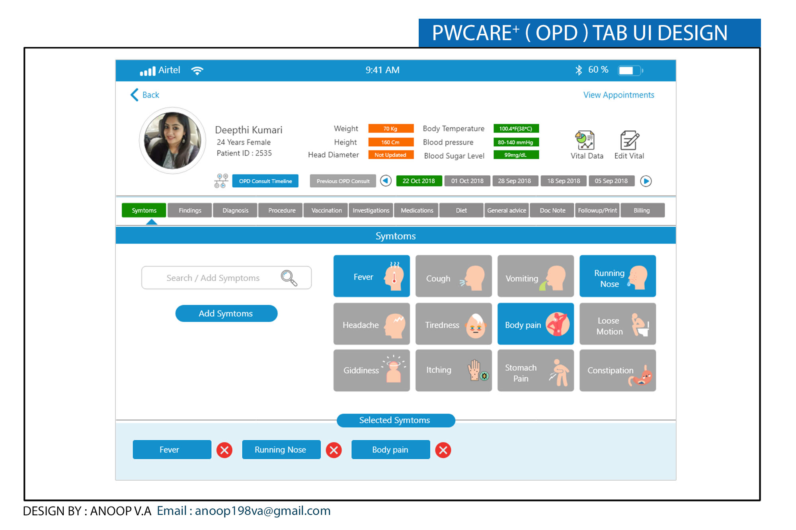Screen dimensions: 796x530
Task: Click the OPD timeline tree icon
Action: [x=221, y=181]
